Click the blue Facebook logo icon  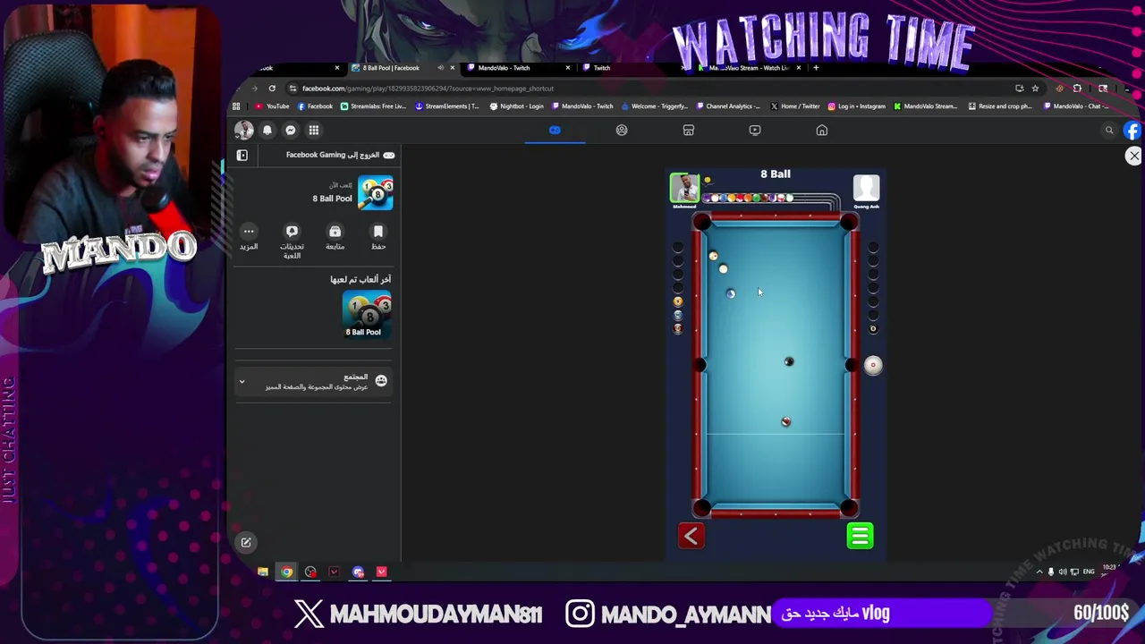coord(1133,131)
